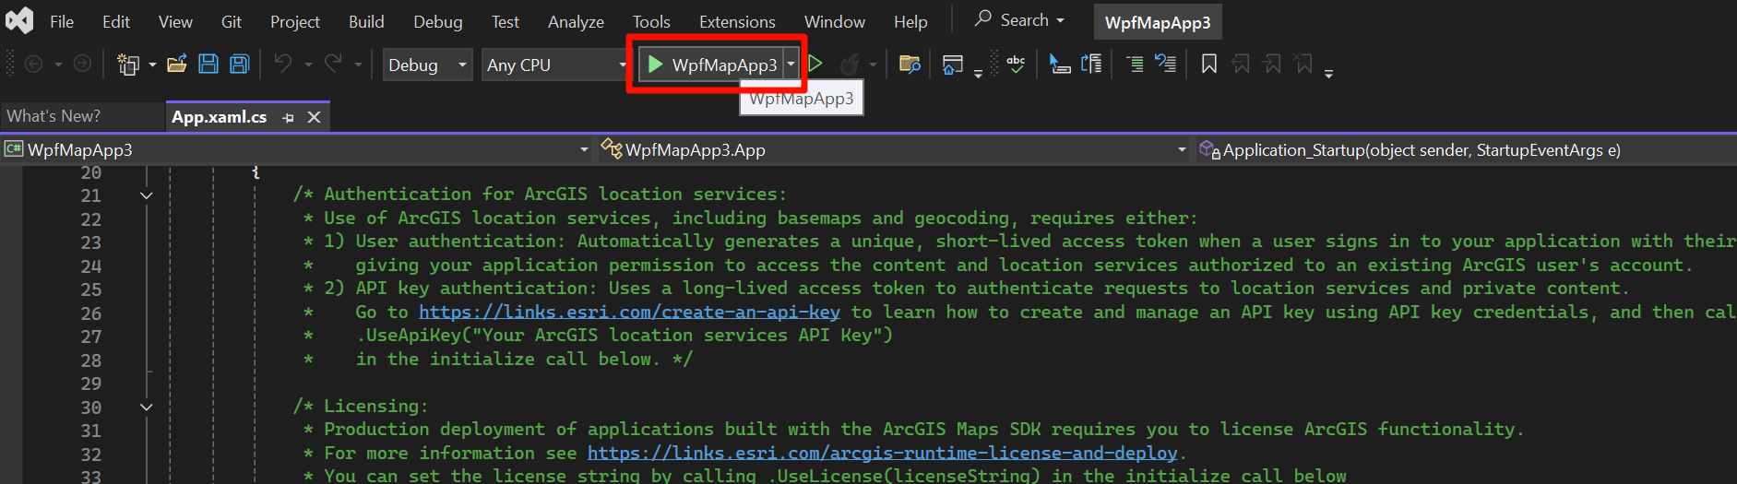Click the Previous Bookmark icon
The width and height of the screenshot is (1737, 484).
point(1241,64)
